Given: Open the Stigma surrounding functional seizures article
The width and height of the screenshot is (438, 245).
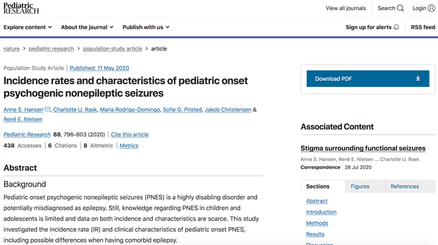Looking at the screenshot, I should pyautogui.click(x=363, y=148).
